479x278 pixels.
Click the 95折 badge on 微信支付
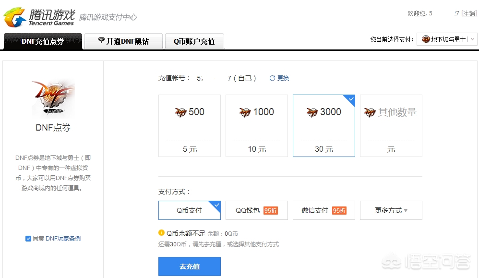(x=339, y=210)
